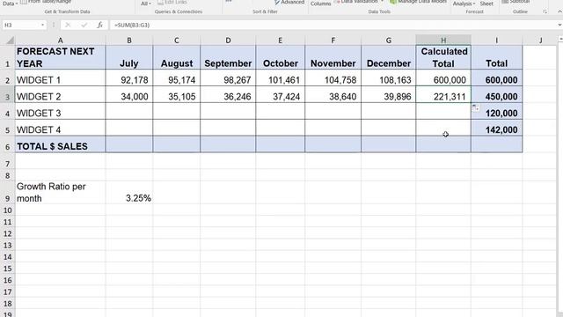
Task: Click the Enter checkmark in formula bar
Action: (84, 25)
